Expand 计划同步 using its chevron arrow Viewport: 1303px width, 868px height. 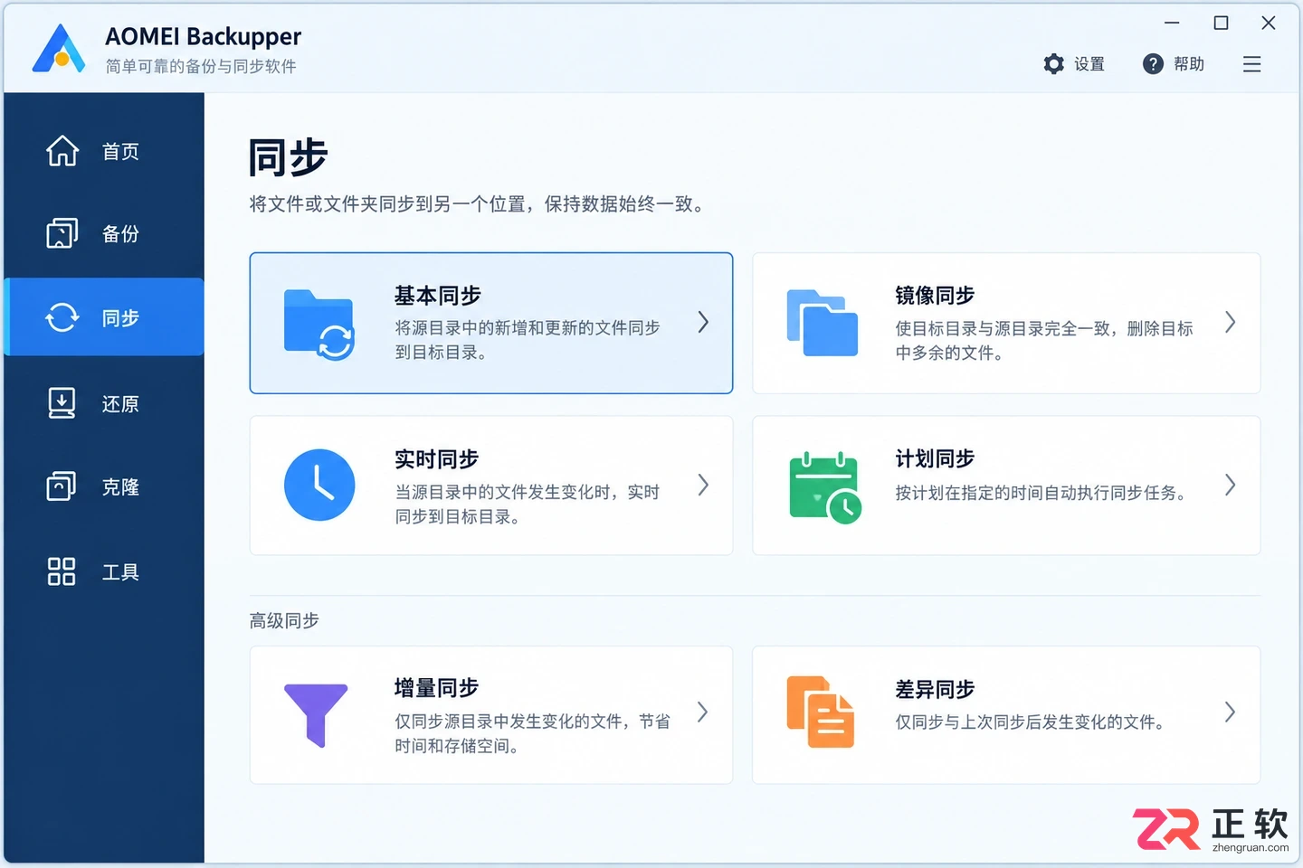1230,485
